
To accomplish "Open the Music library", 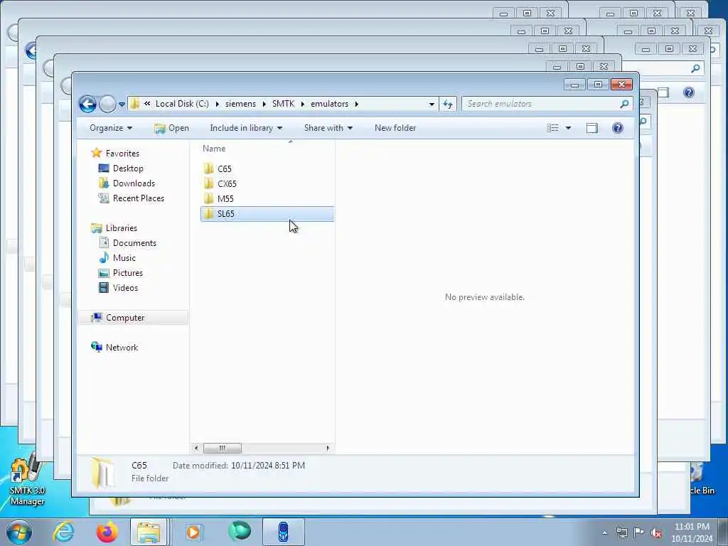I will [124, 257].
